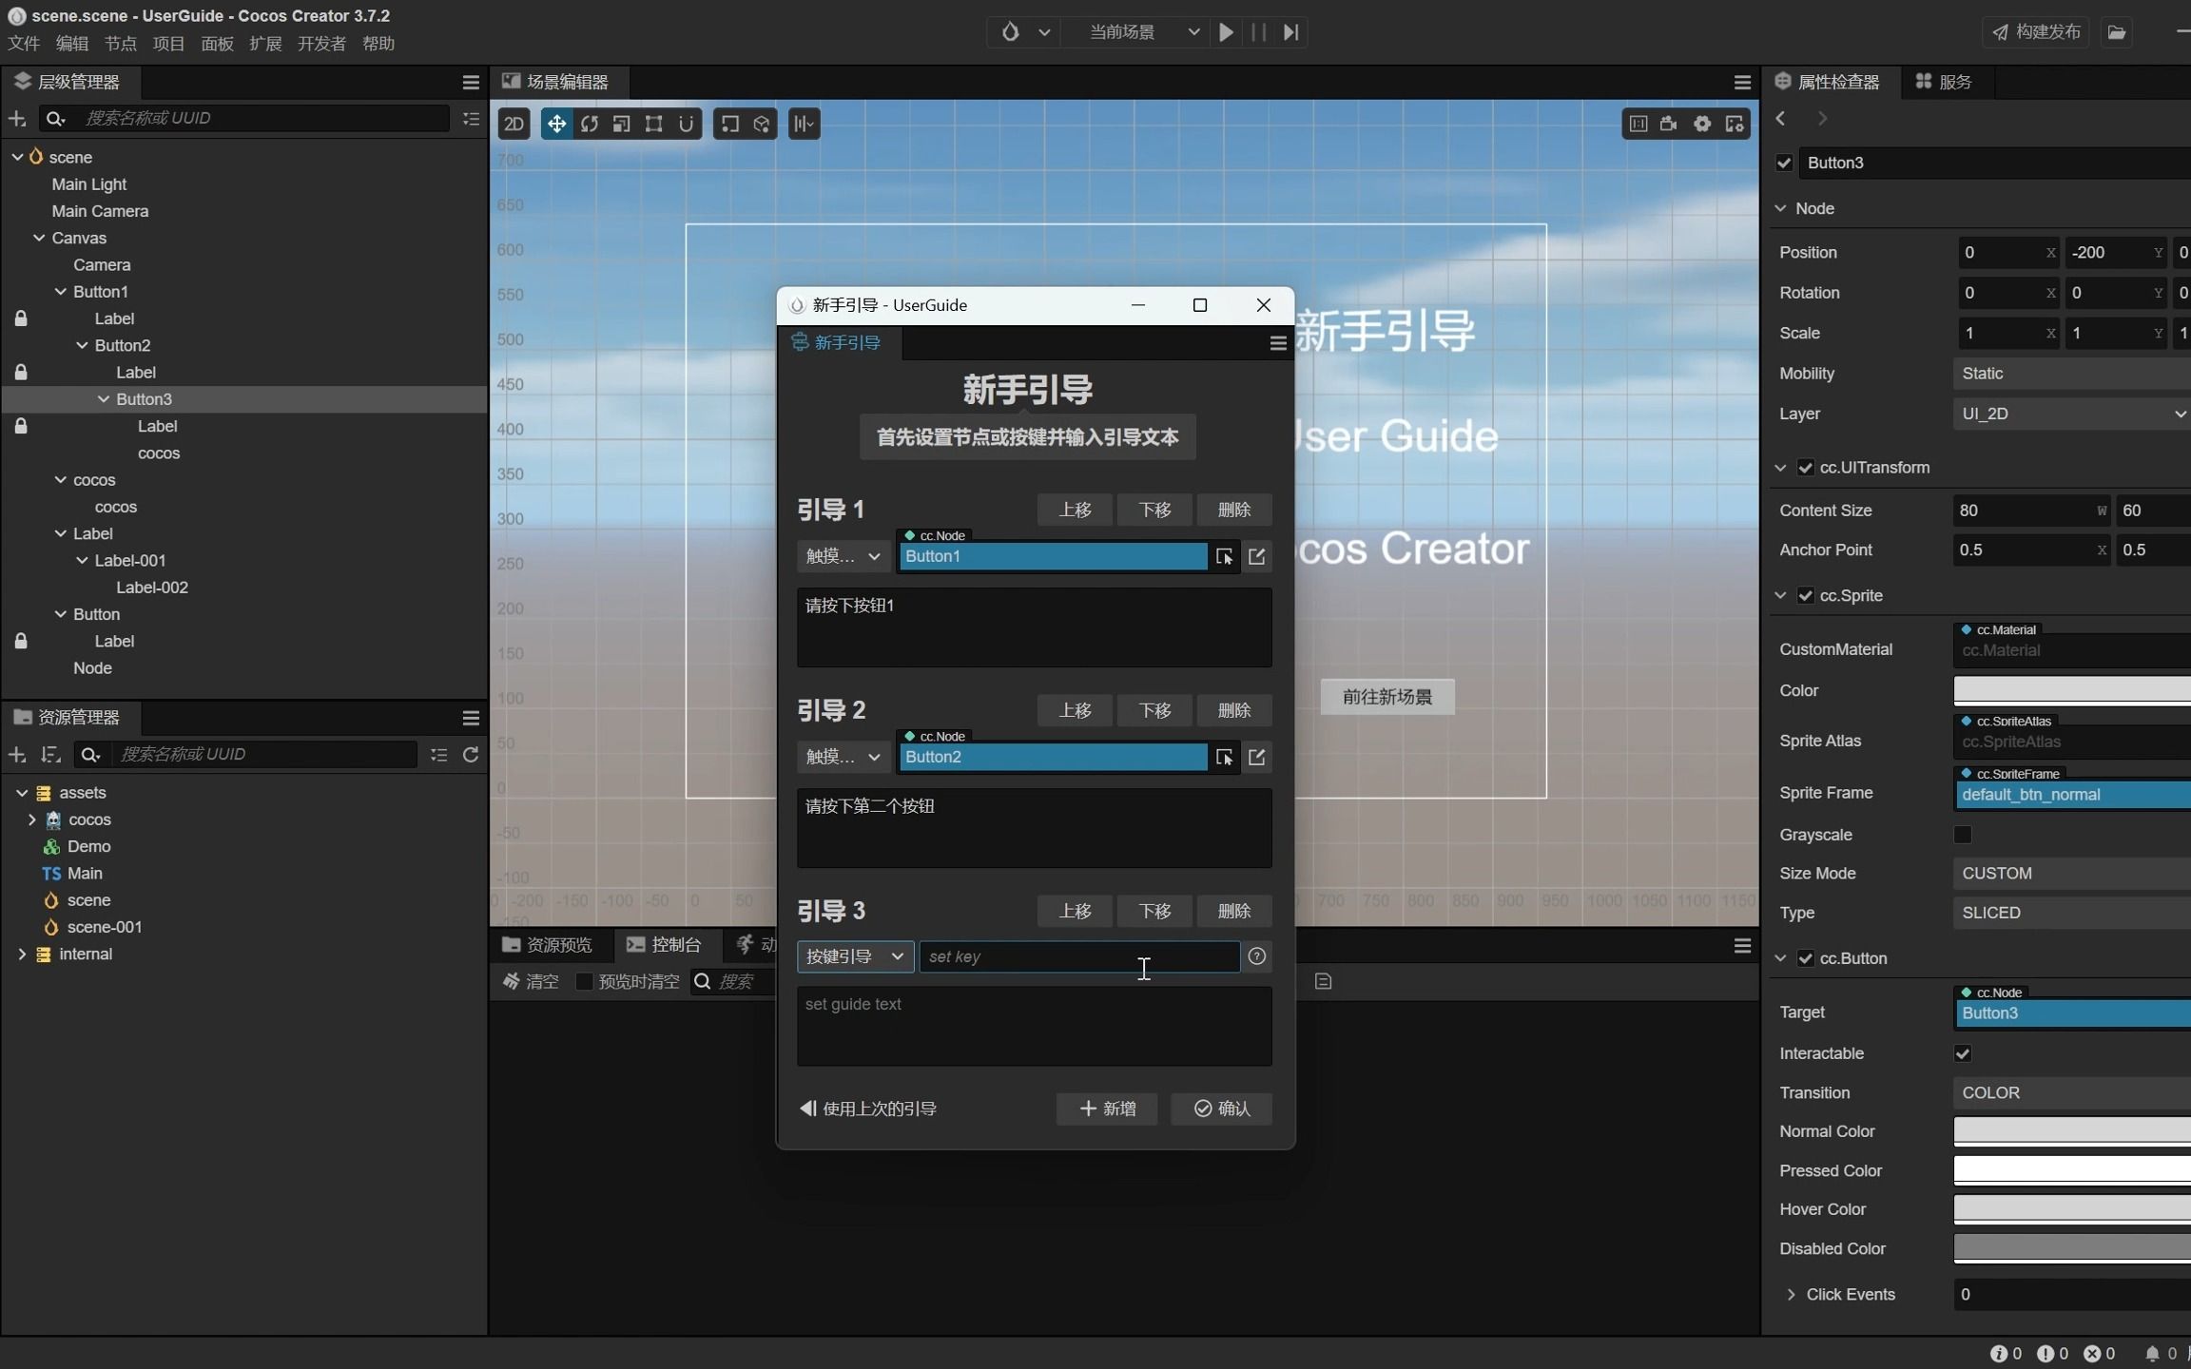2191x1369 pixels.
Task: Click the scene camera icon
Action: pos(1669,124)
